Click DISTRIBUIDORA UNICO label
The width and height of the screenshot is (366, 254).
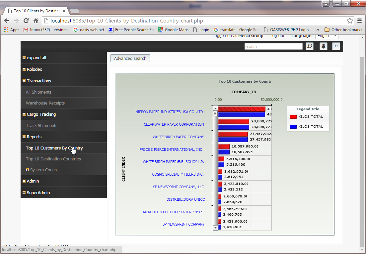point(186,199)
